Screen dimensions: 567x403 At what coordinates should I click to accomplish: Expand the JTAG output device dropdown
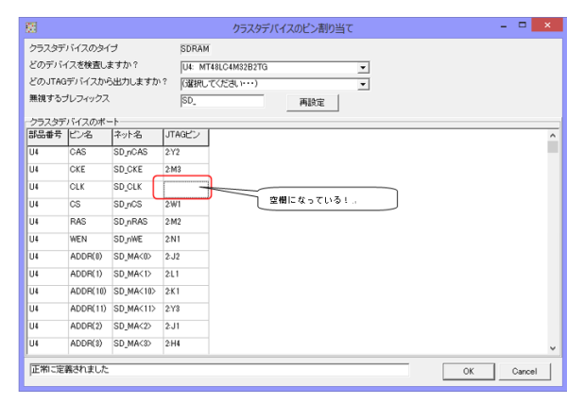click(363, 84)
